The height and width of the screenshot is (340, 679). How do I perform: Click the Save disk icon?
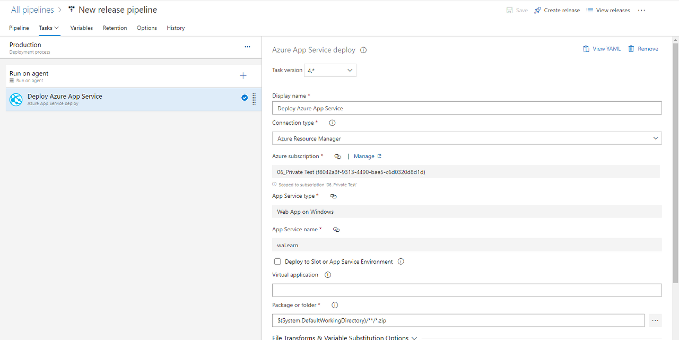coord(509,10)
